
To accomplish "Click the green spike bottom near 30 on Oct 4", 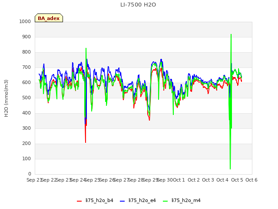I will [230, 169].
